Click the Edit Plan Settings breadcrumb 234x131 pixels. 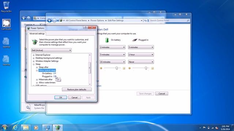[116, 20]
